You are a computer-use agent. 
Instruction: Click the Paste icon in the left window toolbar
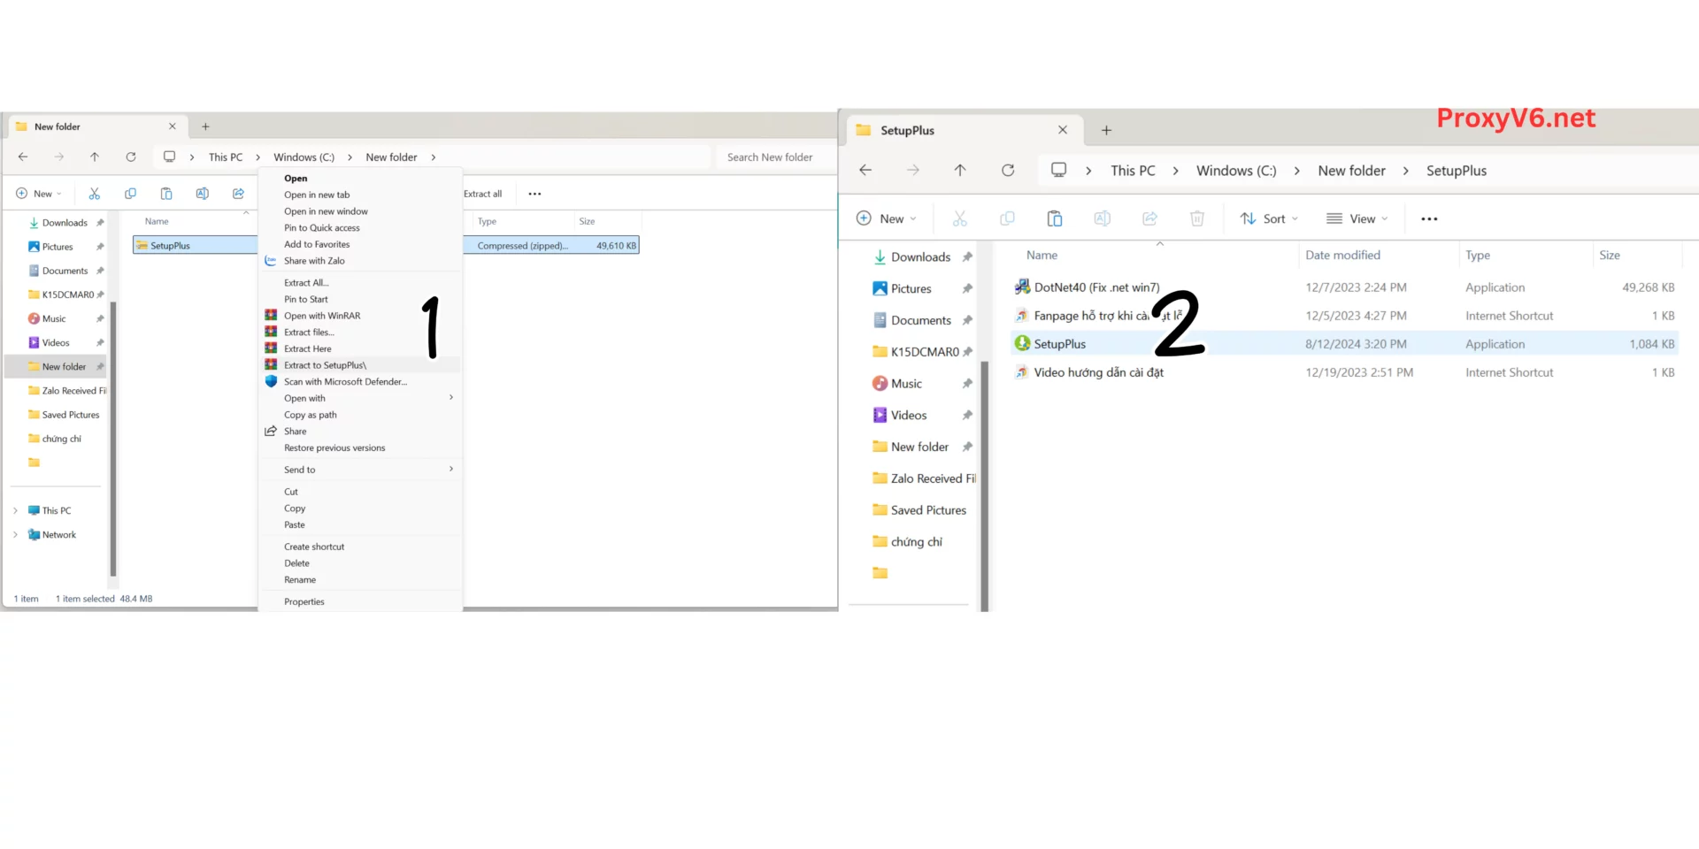pyautogui.click(x=166, y=194)
